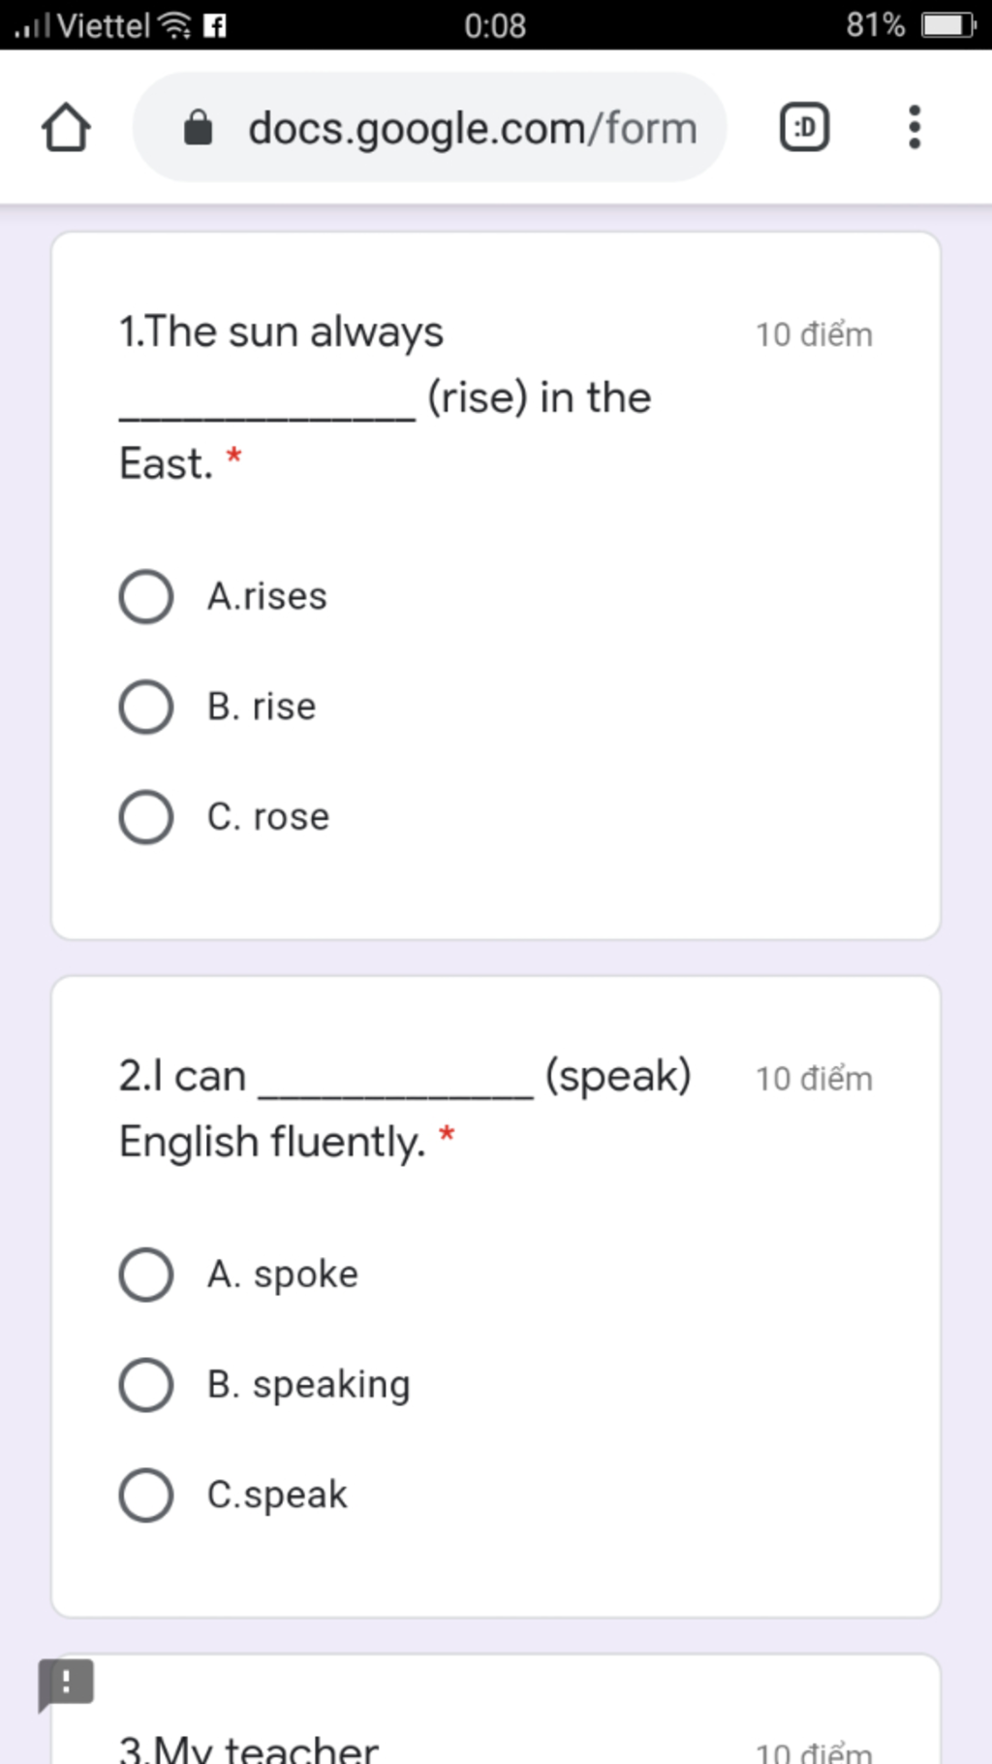This screenshot has height=1764, width=992.
Task: Select the option B. rise
Action: click(x=218, y=707)
